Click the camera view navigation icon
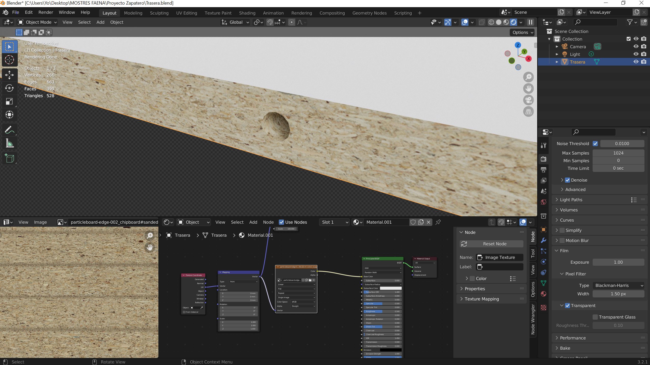The width and height of the screenshot is (650, 365). (529, 100)
